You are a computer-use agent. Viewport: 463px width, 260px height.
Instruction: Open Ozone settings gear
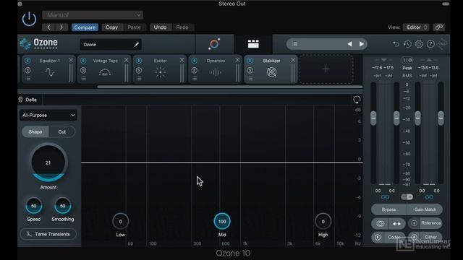[x=419, y=44]
